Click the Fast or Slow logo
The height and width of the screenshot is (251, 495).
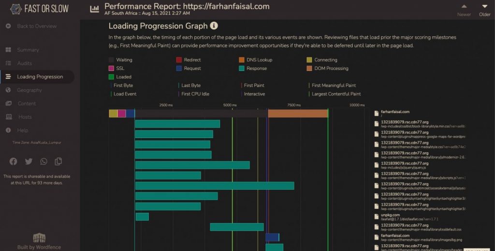(x=39, y=9)
